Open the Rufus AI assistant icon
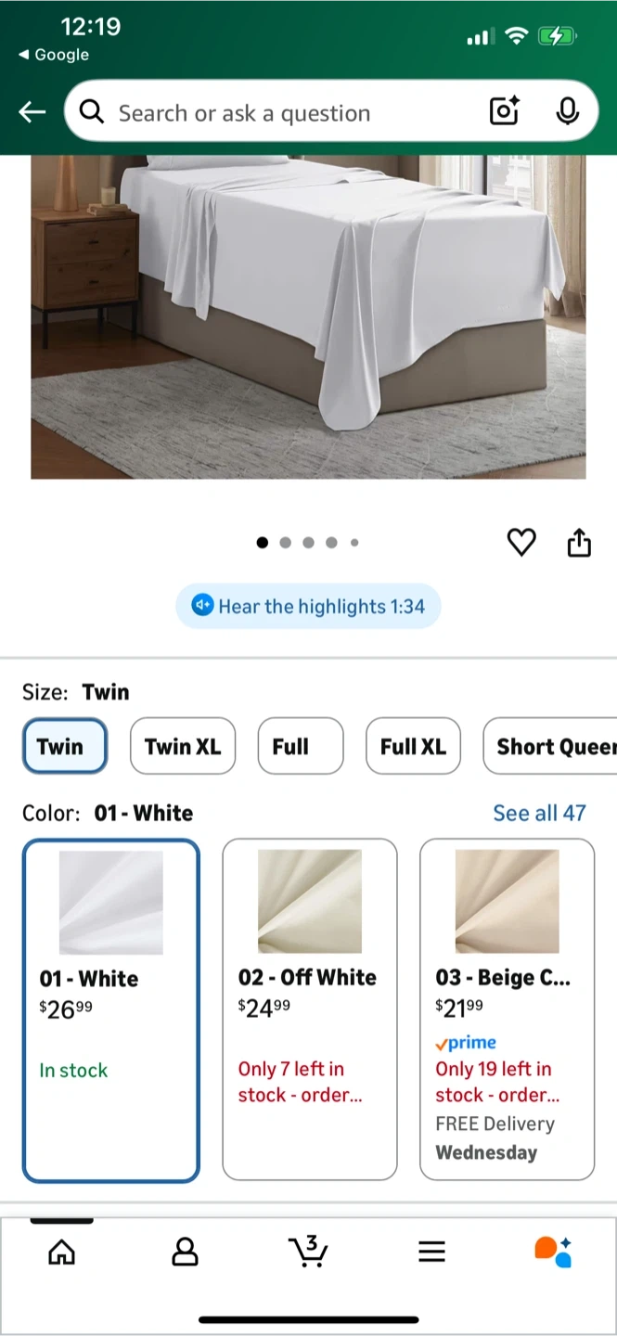The image size is (617, 1336). coord(553,1252)
